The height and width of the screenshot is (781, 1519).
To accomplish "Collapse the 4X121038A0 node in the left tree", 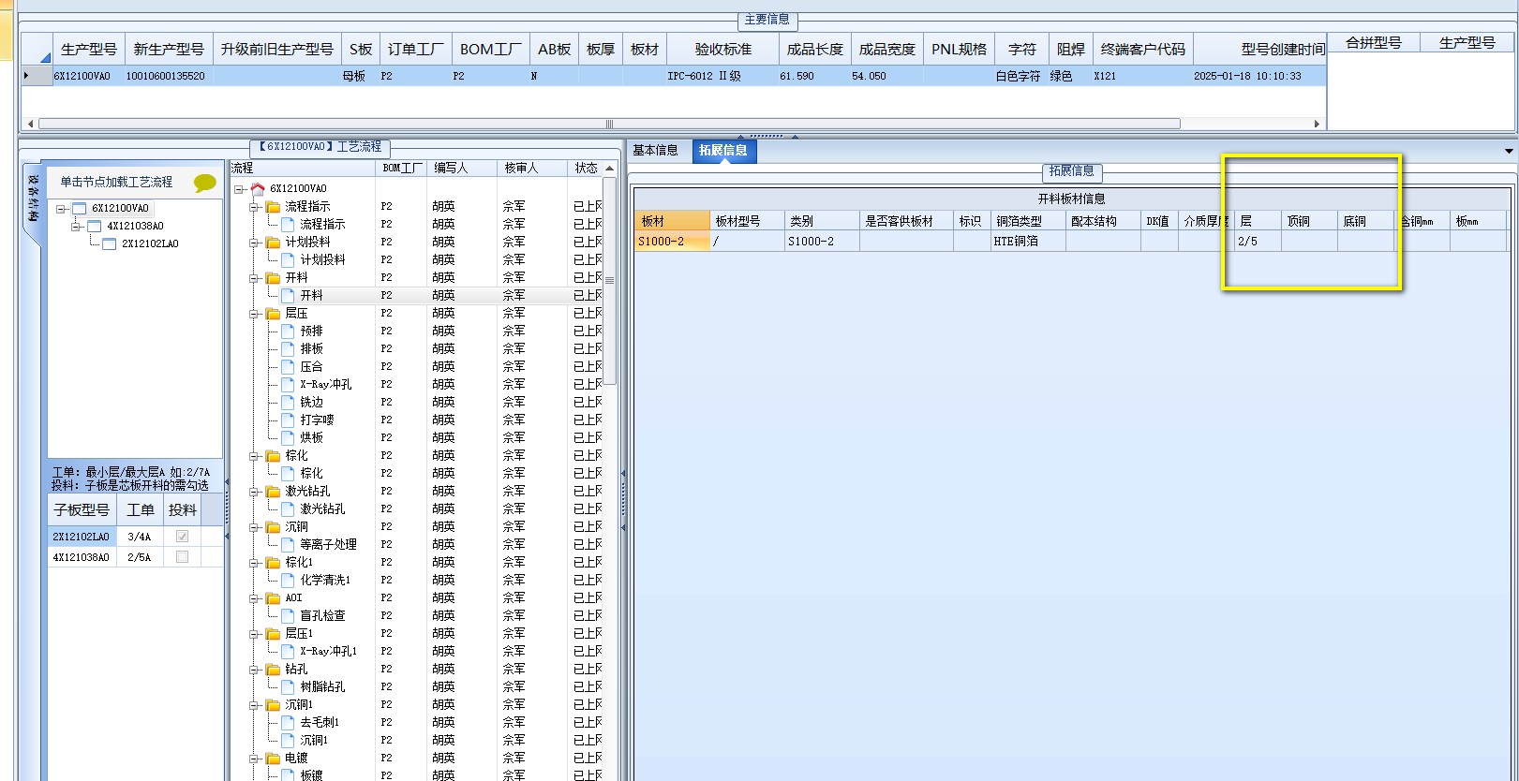I will pos(76,226).
